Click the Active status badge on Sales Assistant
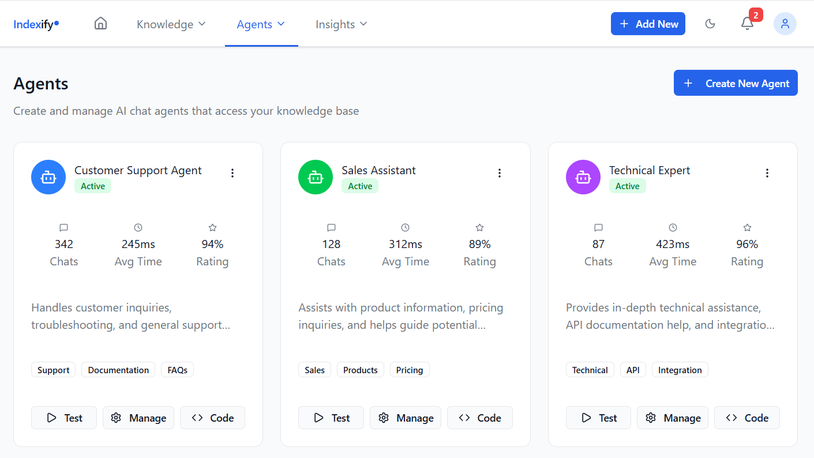814x458 pixels. 360,186
